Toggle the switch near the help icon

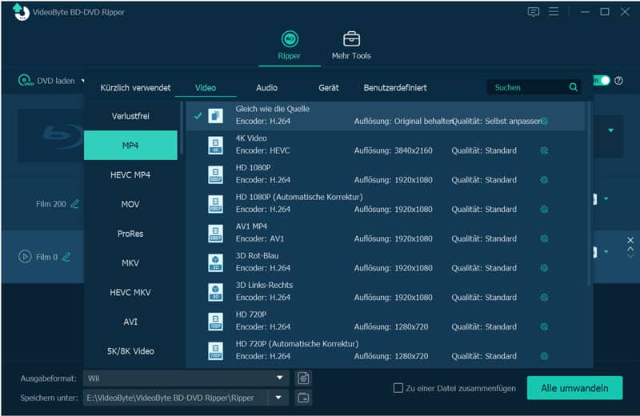pyautogui.click(x=602, y=81)
